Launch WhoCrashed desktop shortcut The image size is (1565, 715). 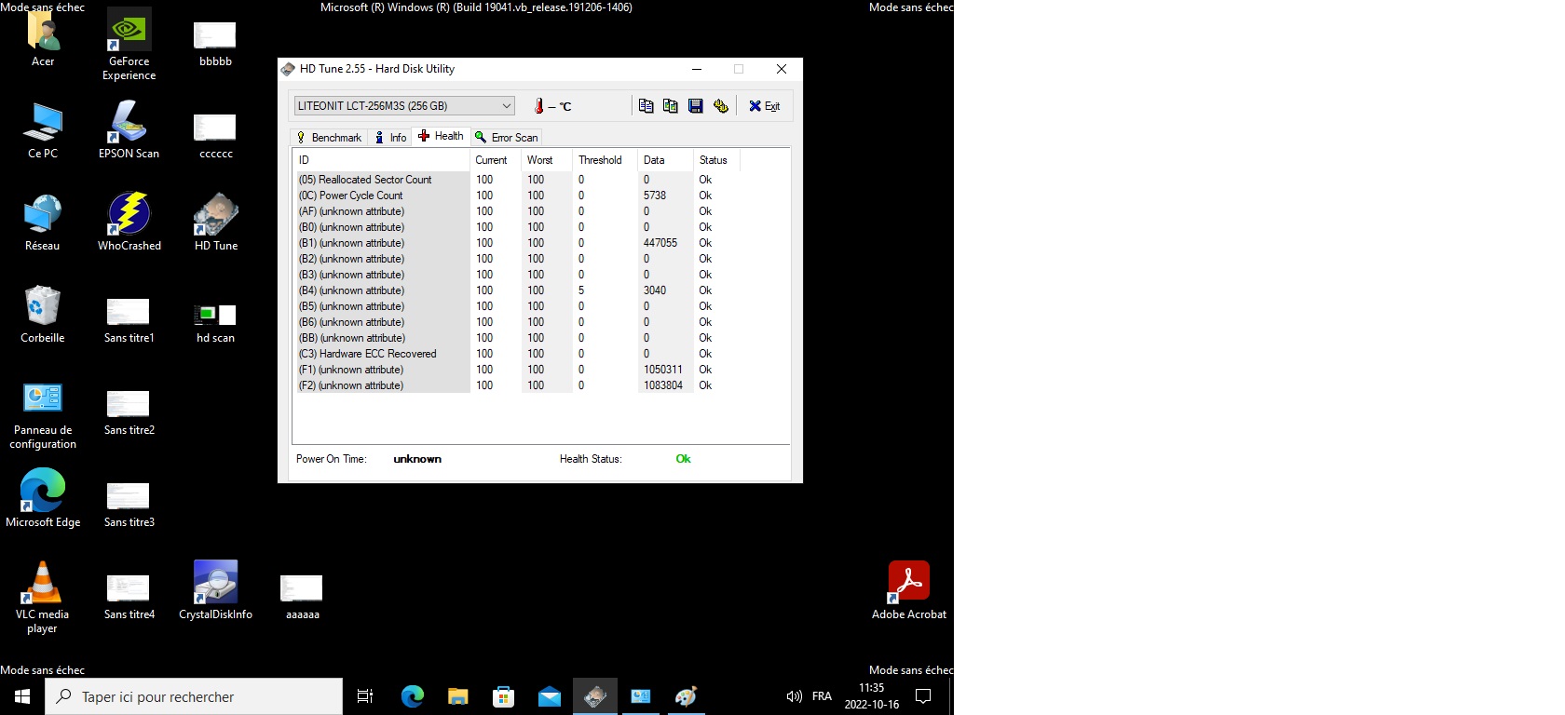129,223
